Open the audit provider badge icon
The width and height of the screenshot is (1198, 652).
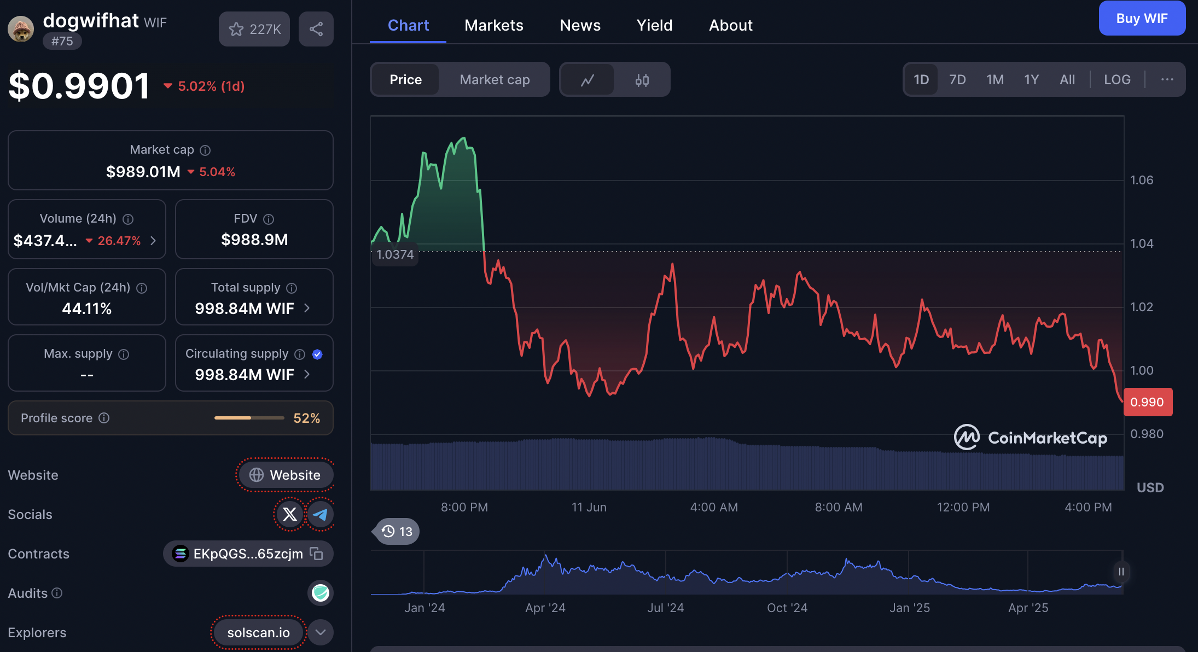[321, 593]
